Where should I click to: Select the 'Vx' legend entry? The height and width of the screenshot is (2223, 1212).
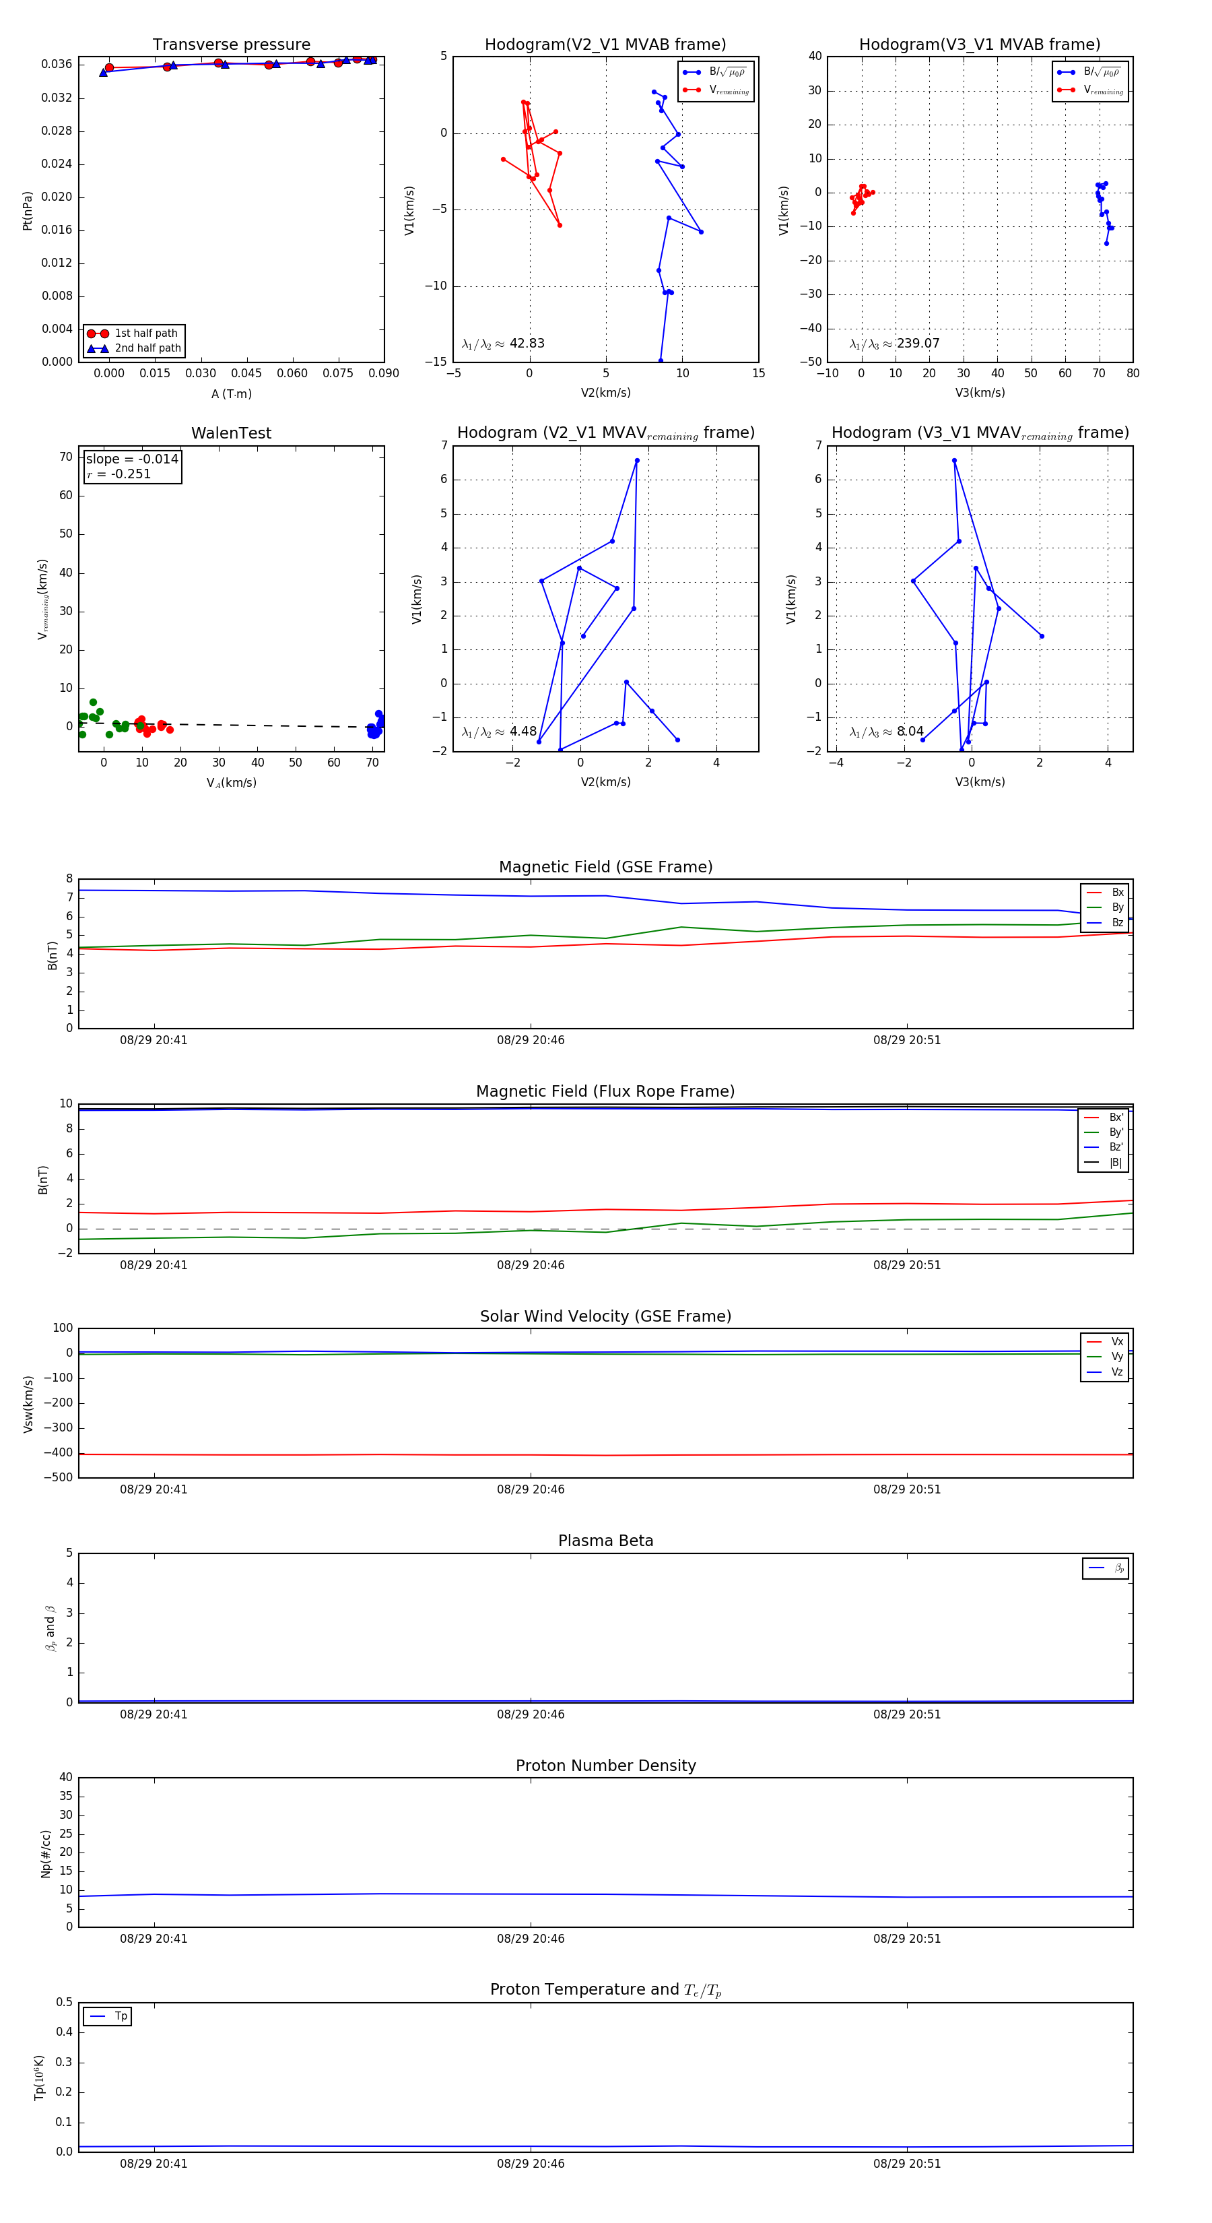pyautogui.click(x=1106, y=1342)
